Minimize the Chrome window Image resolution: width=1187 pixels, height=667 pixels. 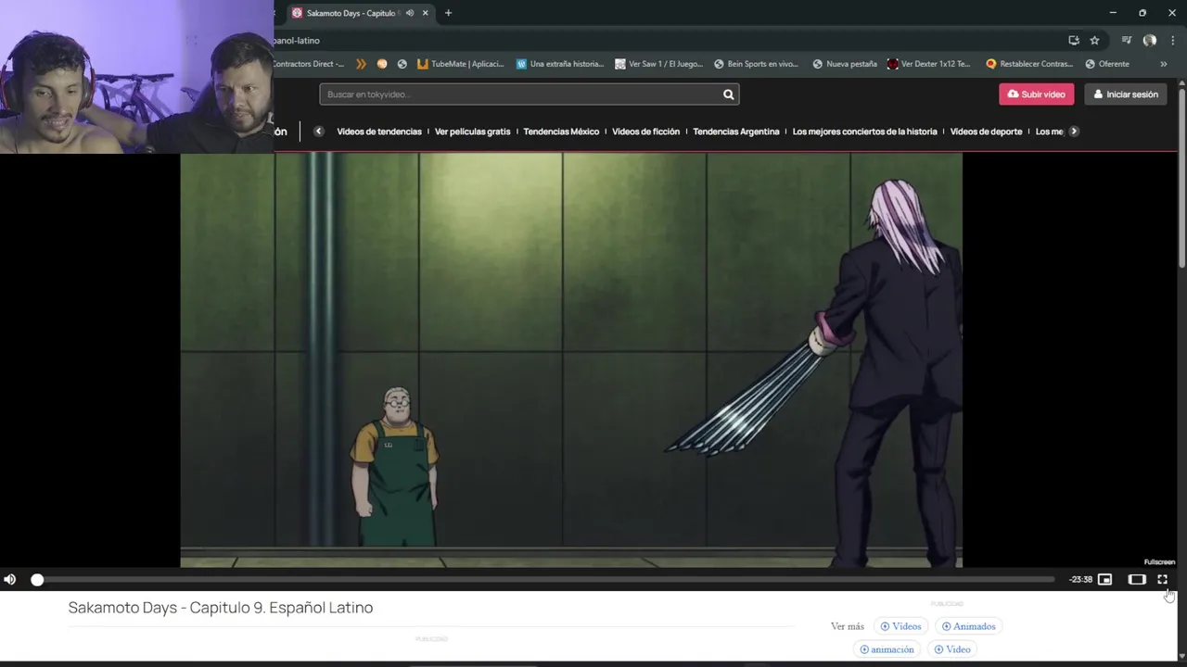1113,13
